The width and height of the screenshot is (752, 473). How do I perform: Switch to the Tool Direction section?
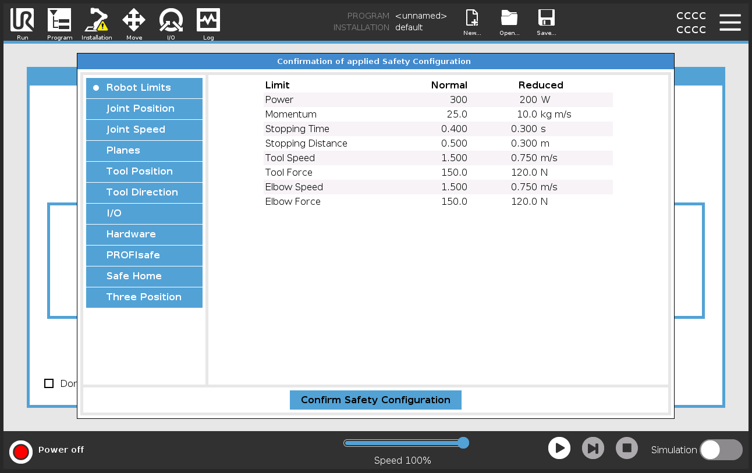point(144,193)
